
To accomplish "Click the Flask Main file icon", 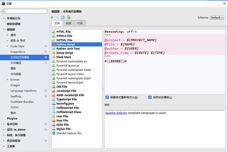I will [x=54, y=57].
